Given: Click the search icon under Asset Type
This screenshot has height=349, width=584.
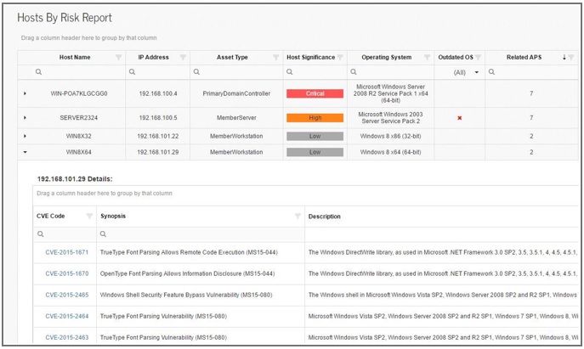Looking at the screenshot, I should point(196,72).
